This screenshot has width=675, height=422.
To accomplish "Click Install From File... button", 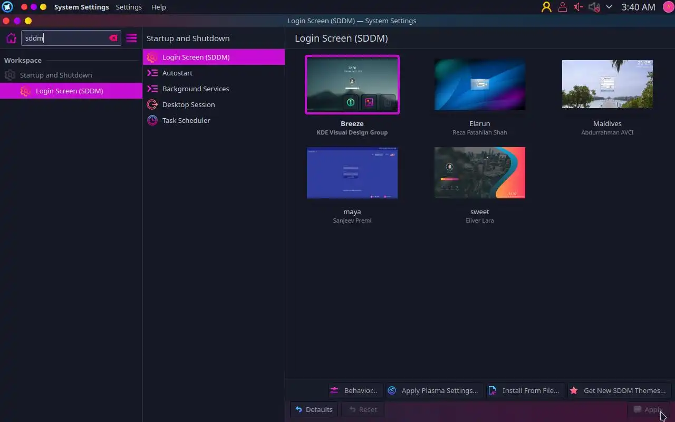I will click(x=525, y=390).
